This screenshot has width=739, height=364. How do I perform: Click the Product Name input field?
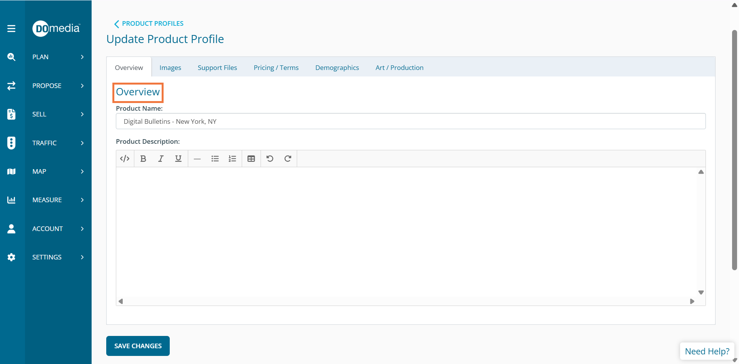[x=410, y=121]
